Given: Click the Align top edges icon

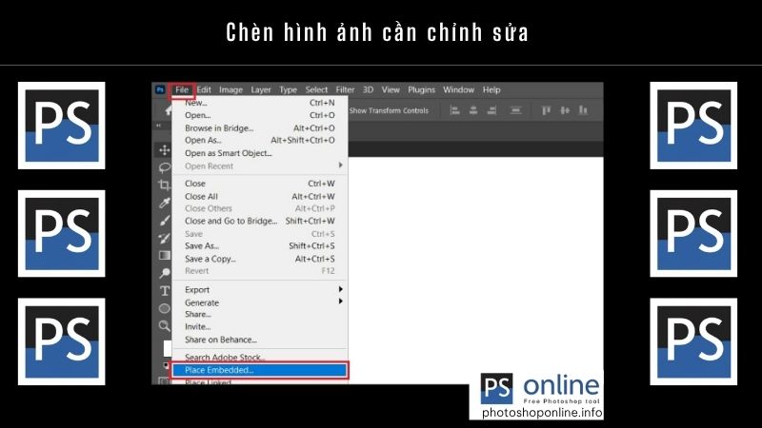Looking at the screenshot, I should click(546, 110).
